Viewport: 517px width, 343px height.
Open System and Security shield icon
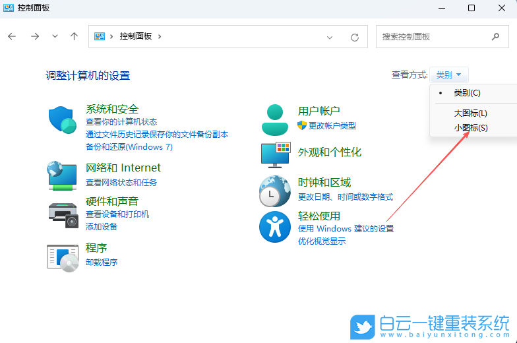pyautogui.click(x=62, y=120)
